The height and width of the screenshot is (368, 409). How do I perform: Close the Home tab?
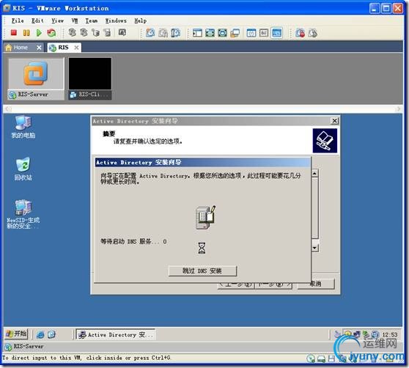pyautogui.click(x=39, y=48)
